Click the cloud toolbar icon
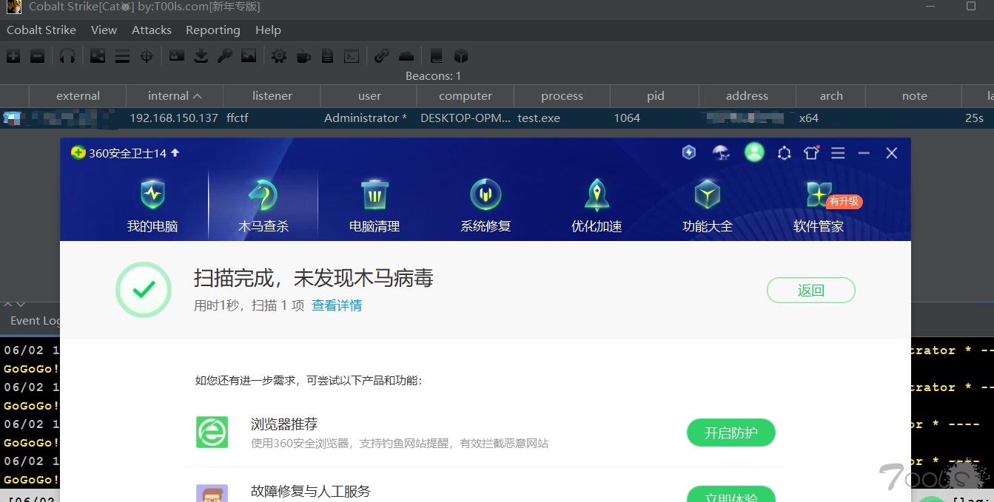This screenshot has height=502, width=994. 406,56
